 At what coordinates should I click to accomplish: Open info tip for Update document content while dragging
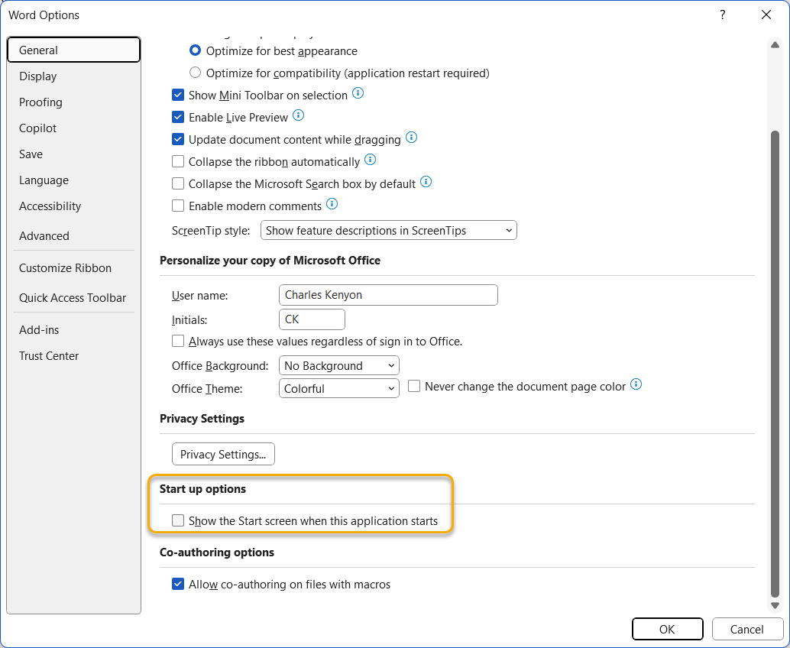tap(411, 138)
